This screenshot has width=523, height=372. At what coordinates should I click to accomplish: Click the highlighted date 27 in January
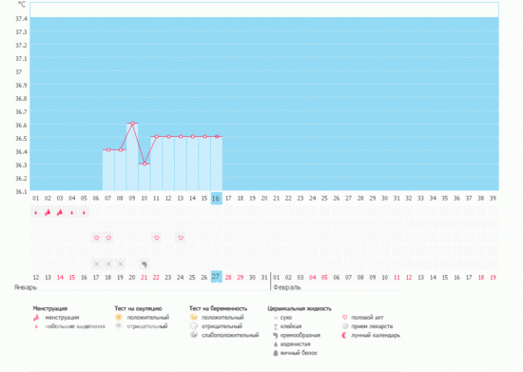point(216,277)
